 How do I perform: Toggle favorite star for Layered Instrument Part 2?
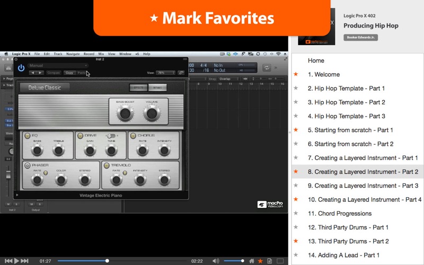[296, 171]
